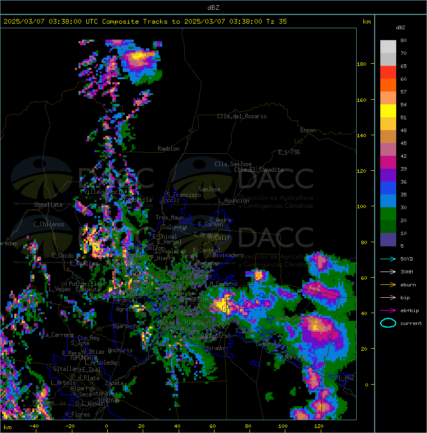This screenshot has width=427, height=433.
Task: Click the yellow eburn arrow in legend
Action: 388,285
